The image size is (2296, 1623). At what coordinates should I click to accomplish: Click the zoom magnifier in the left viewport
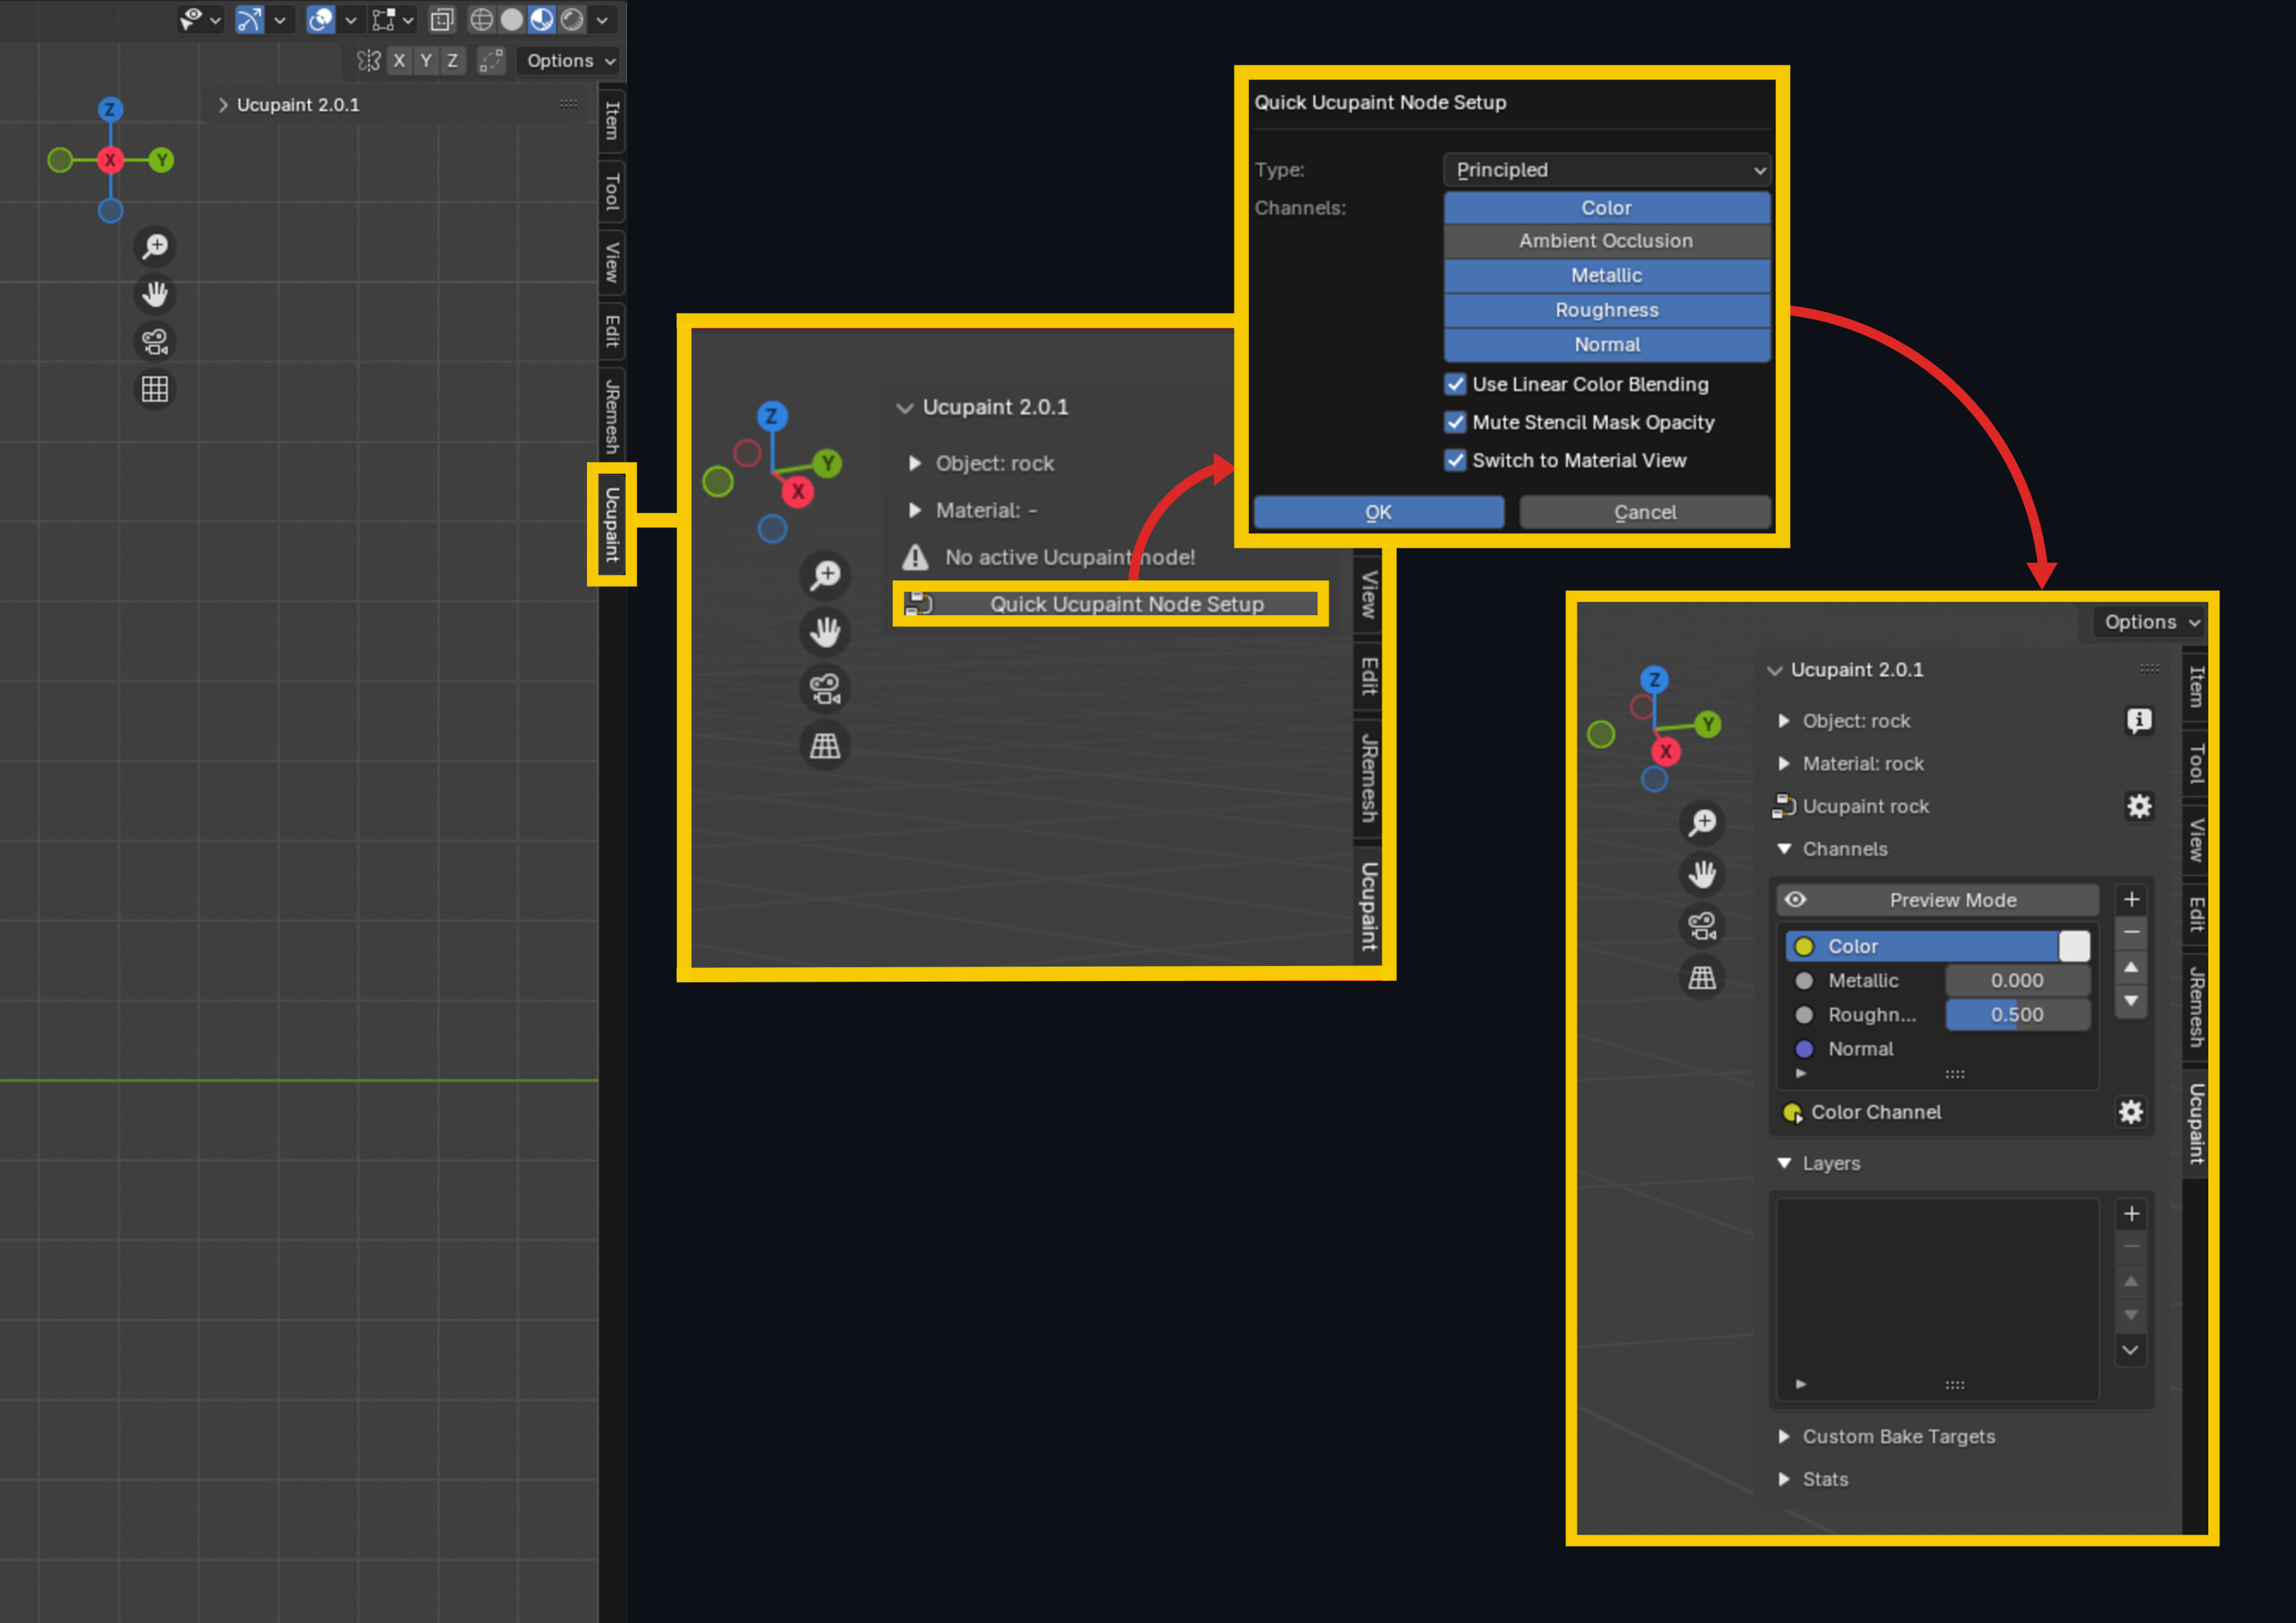[x=155, y=246]
